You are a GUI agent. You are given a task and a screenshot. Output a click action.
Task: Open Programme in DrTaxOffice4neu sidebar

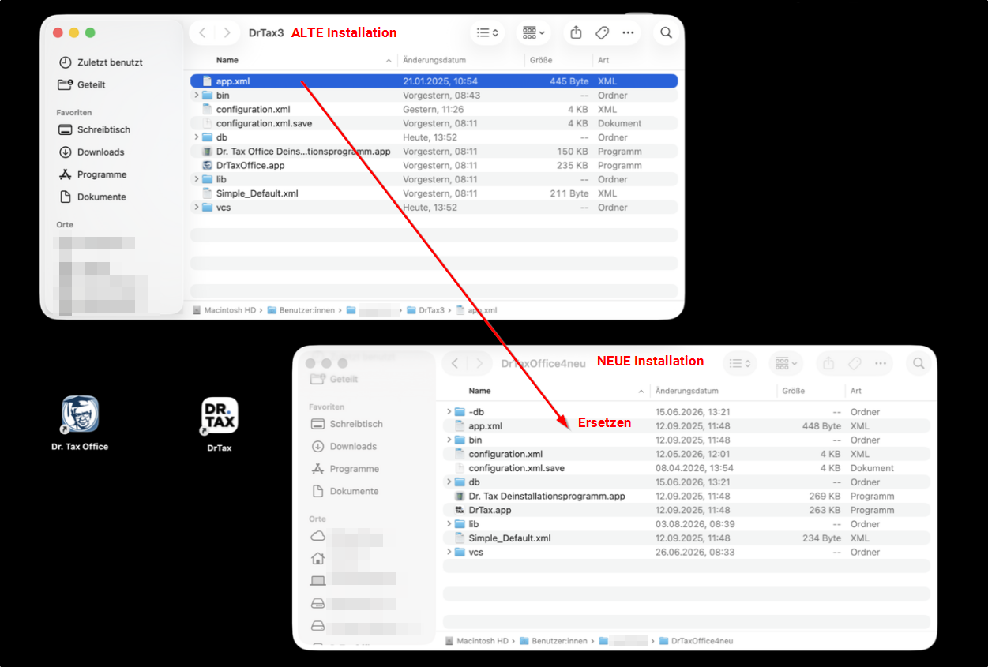(345, 469)
